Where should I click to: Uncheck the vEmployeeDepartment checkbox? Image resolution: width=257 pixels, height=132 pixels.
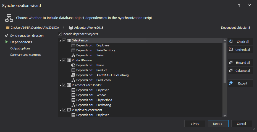[x=64, y=110]
